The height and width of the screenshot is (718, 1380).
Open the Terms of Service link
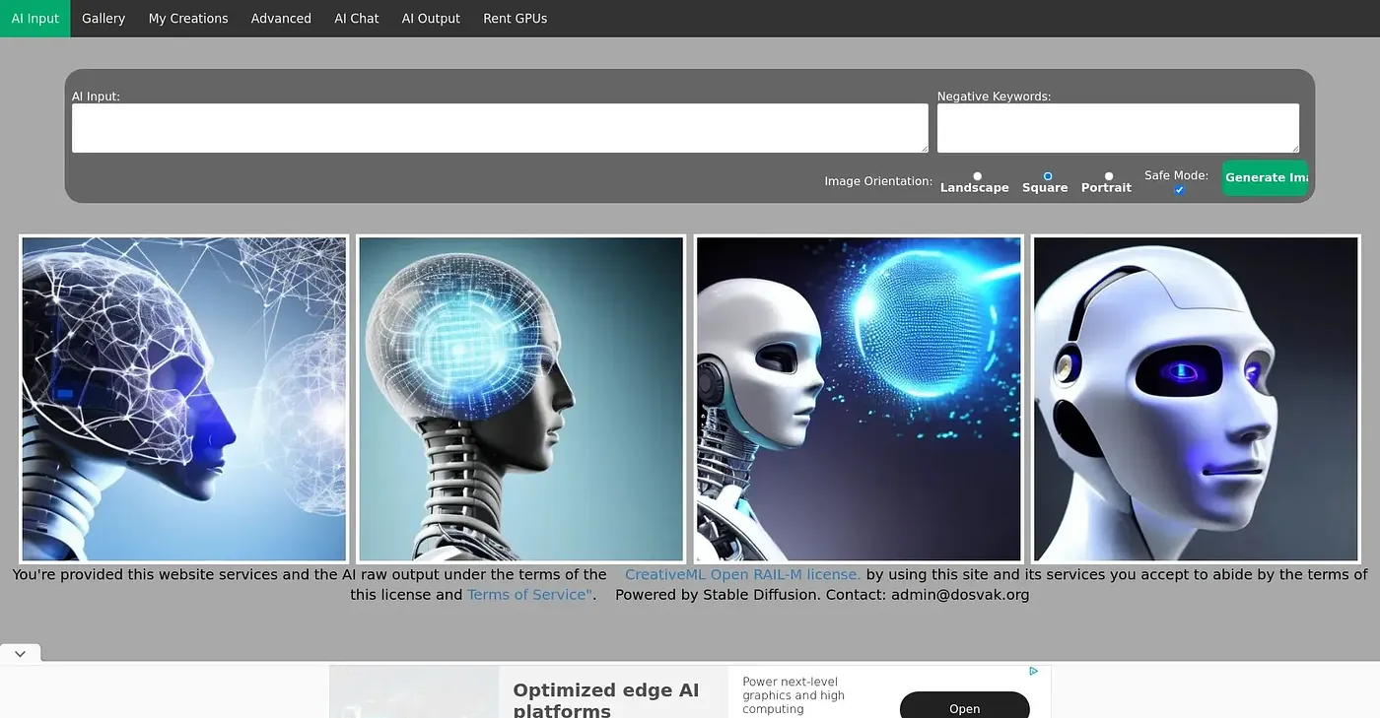[x=529, y=595]
